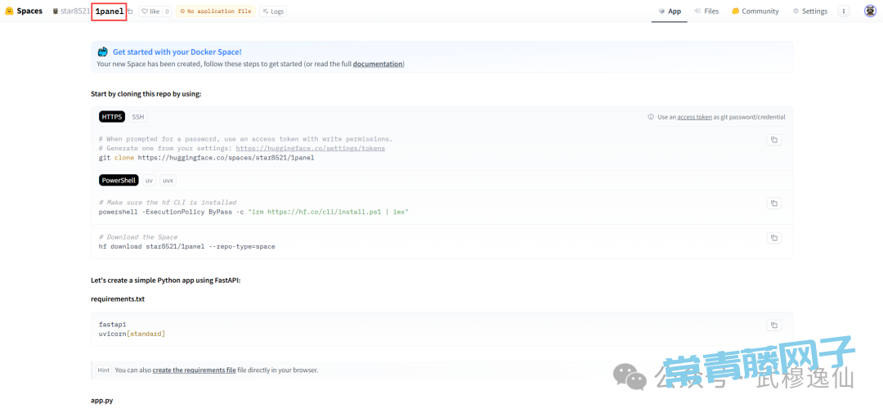Select the HTTPS clone option
Image resolution: width=883 pixels, height=413 pixels.
112,117
